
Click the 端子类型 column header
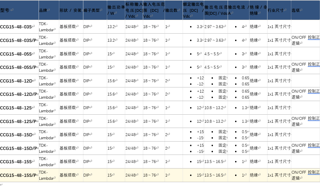(x=92, y=10)
